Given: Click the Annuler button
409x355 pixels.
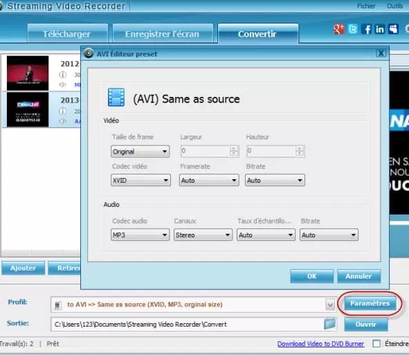Looking at the screenshot, I should coord(358,276).
